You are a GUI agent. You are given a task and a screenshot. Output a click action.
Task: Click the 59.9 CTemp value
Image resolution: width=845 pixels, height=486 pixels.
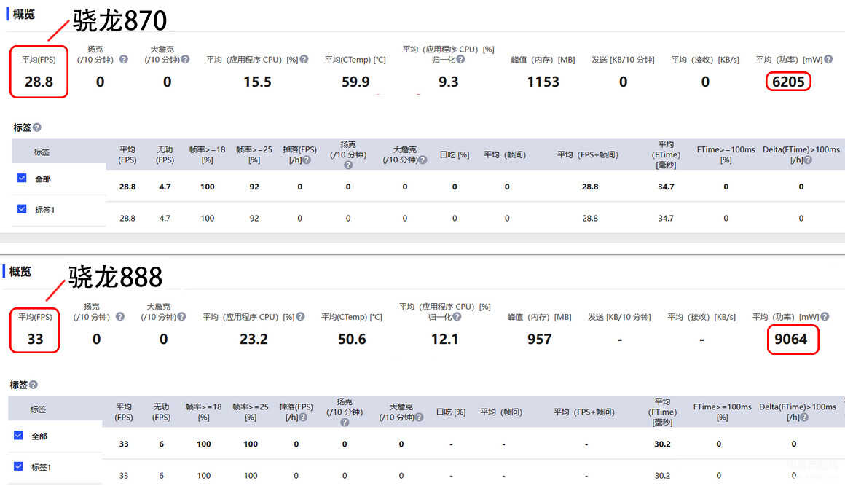tap(355, 82)
